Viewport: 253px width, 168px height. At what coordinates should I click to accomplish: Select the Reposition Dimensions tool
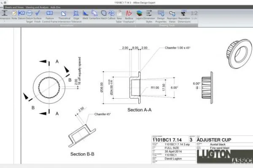pyautogui.click(x=184, y=16)
